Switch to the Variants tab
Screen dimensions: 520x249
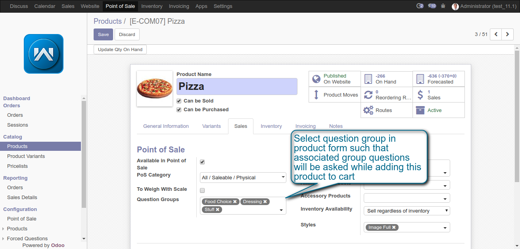[x=211, y=126]
